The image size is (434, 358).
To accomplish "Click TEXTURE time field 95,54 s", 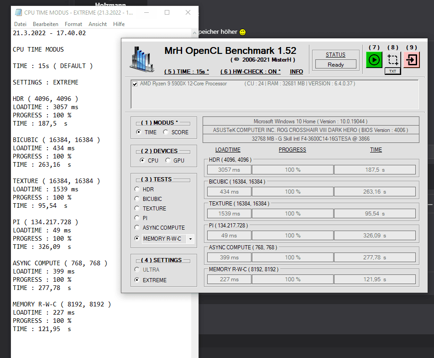I will [x=375, y=213].
